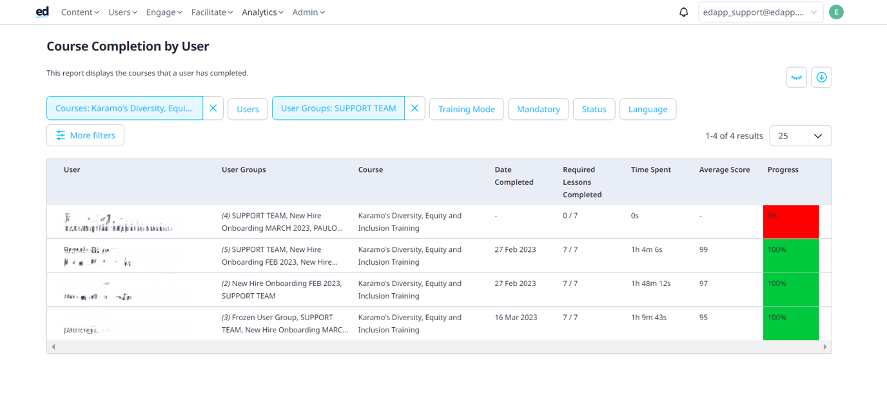The width and height of the screenshot is (887, 393).
Task: Click the red 0% progress cell
Action: pos(791,222)
